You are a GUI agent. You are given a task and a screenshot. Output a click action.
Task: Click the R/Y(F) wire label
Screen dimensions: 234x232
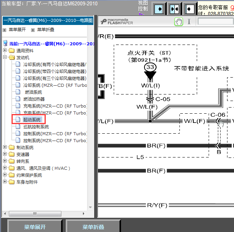click(157, 205)
